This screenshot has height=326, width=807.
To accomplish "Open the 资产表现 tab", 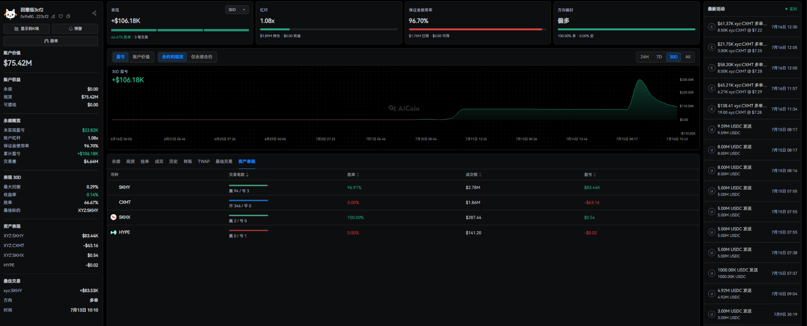I will [247, 161].
